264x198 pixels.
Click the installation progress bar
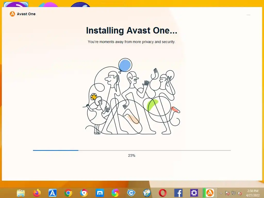tap(132, 150)
